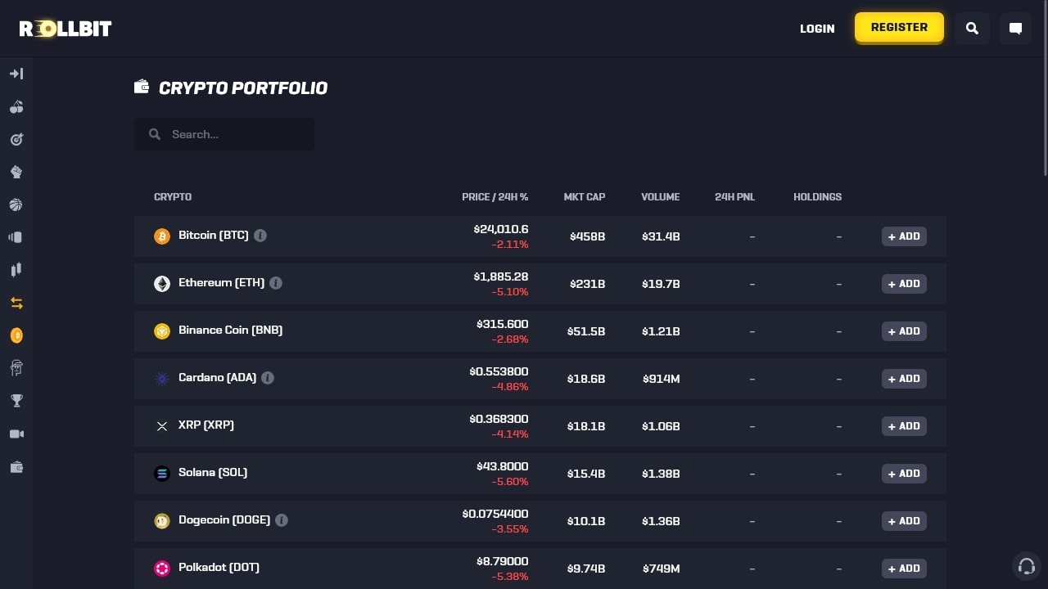
Task: Sort by 24H PNL column header
Action: tap(735, 197)
